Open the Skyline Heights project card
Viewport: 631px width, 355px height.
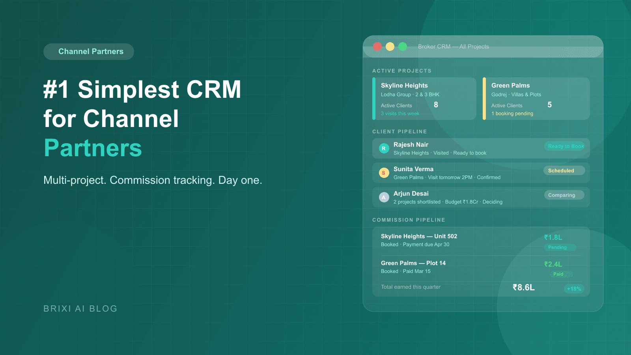pos(424,99)
